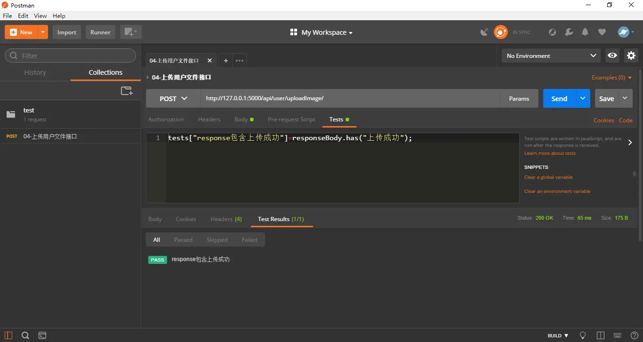This screenshot has width=643, height=342.
Task: Click the orange sync status icon
Action: (x=500, y=32)
